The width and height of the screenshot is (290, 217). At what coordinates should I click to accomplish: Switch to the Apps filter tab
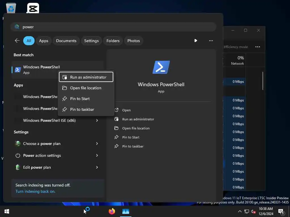click(x=44, y=41)
